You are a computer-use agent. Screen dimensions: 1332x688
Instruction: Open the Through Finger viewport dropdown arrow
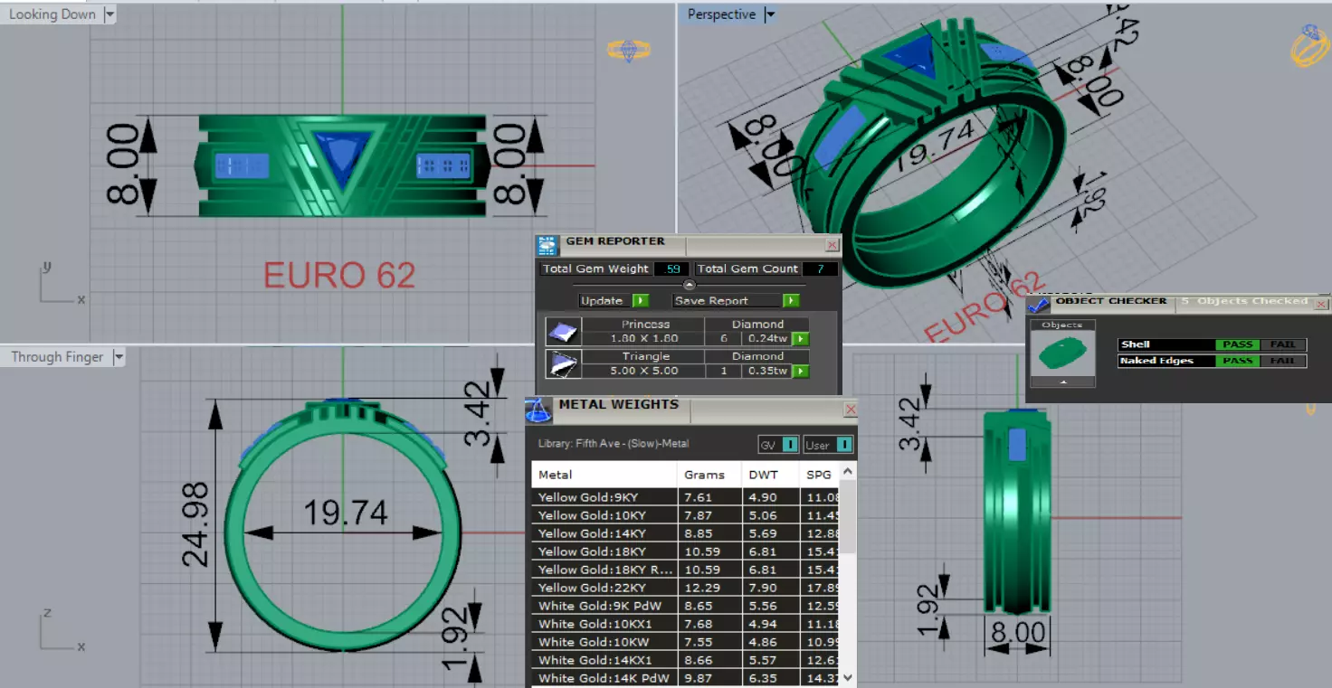coord(118,357)
